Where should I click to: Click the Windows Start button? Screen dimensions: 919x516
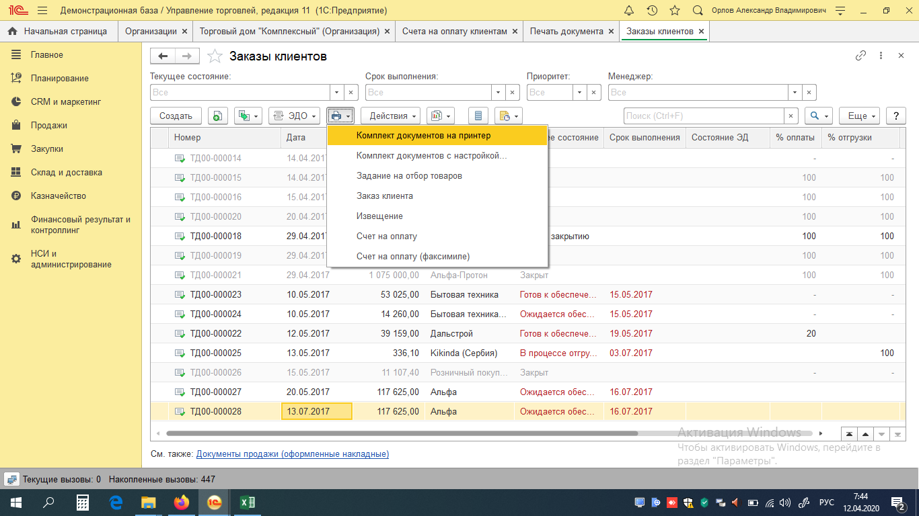(15, 503)
